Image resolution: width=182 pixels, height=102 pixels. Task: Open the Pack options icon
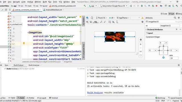(109, 22)
